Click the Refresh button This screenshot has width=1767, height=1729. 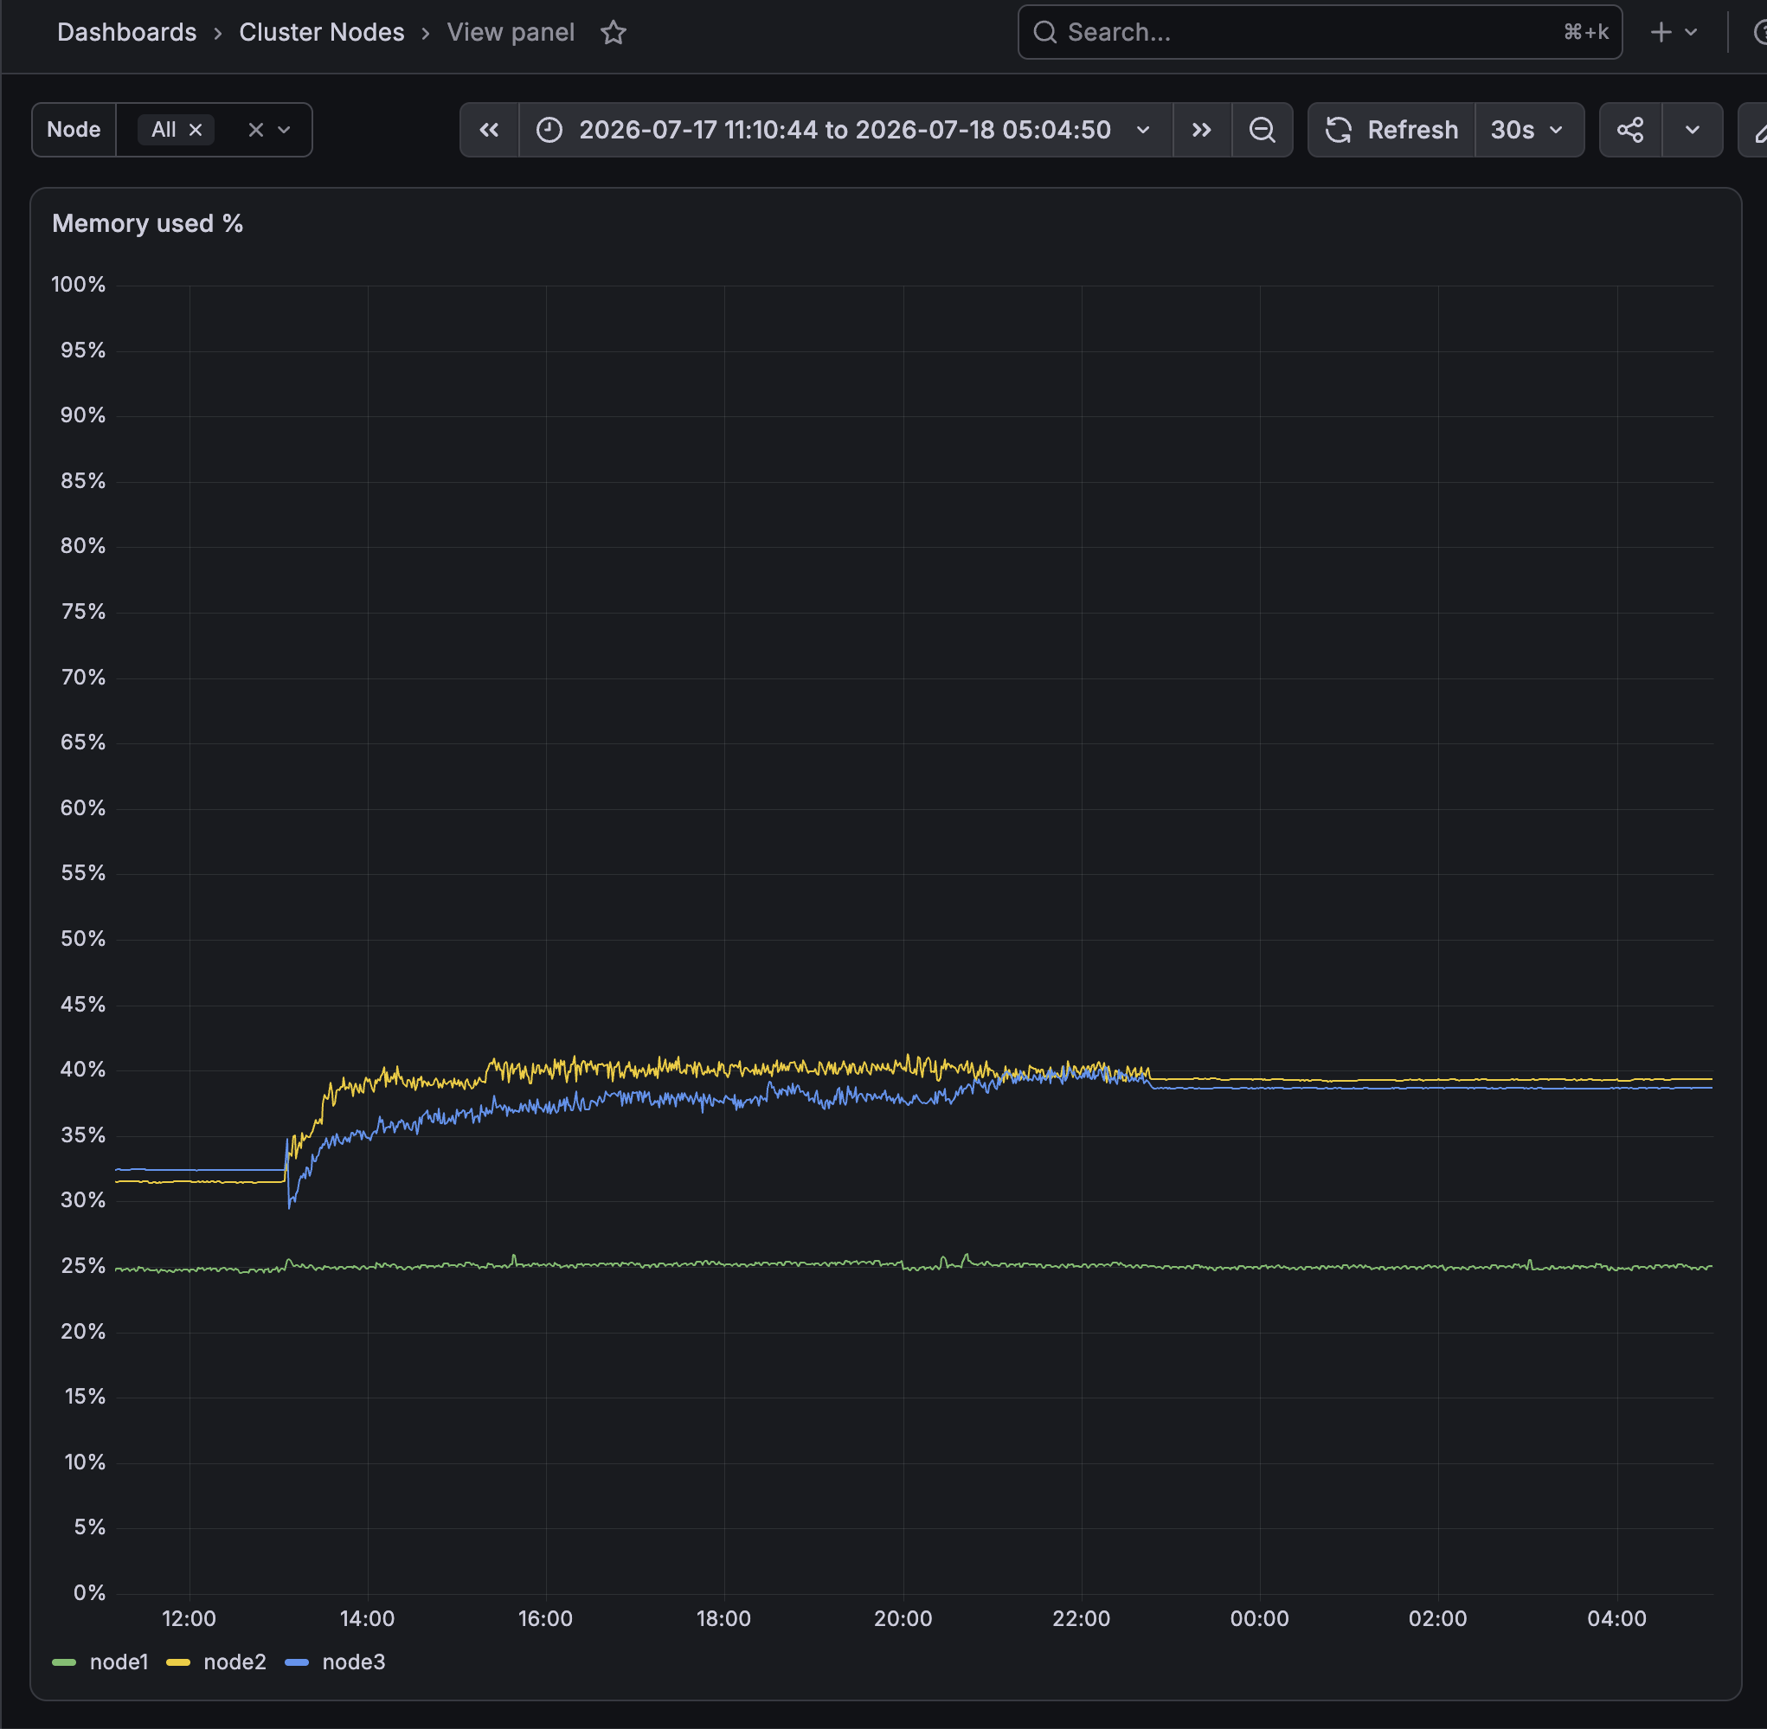point(1392,130)
